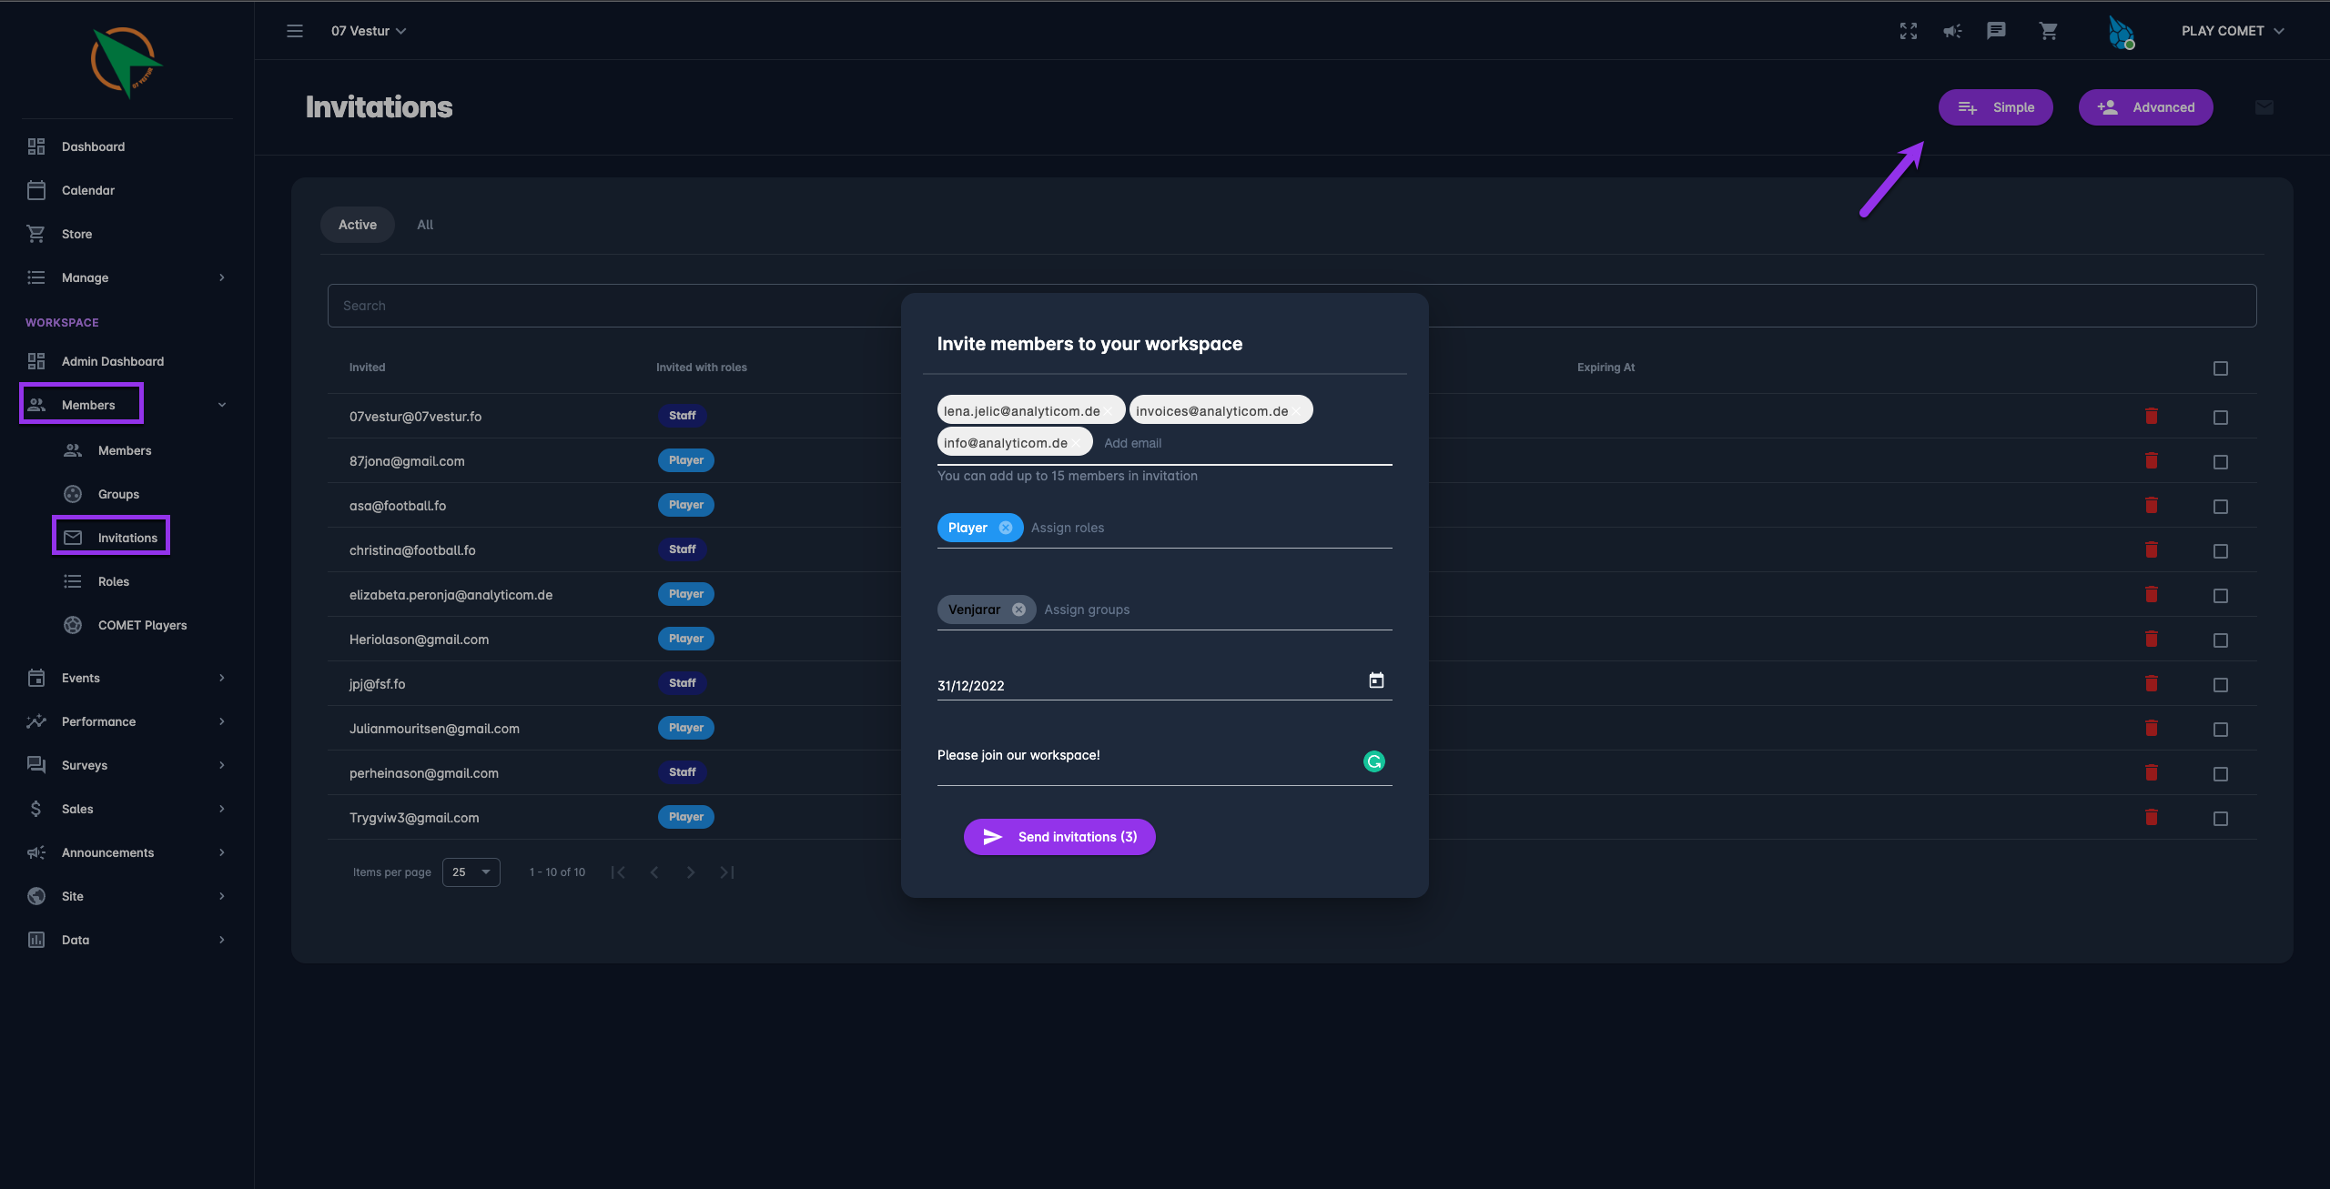Screen dimensions: 2330x1189
Task: Open items per page dropdown
Action: pos(471,872)
